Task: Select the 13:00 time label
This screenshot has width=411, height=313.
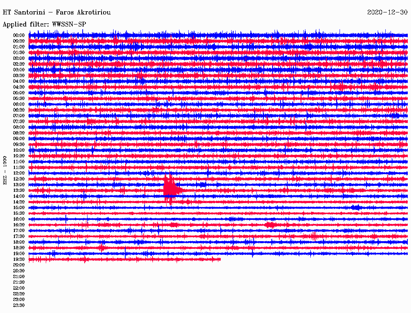Action: tap(18, 185)
